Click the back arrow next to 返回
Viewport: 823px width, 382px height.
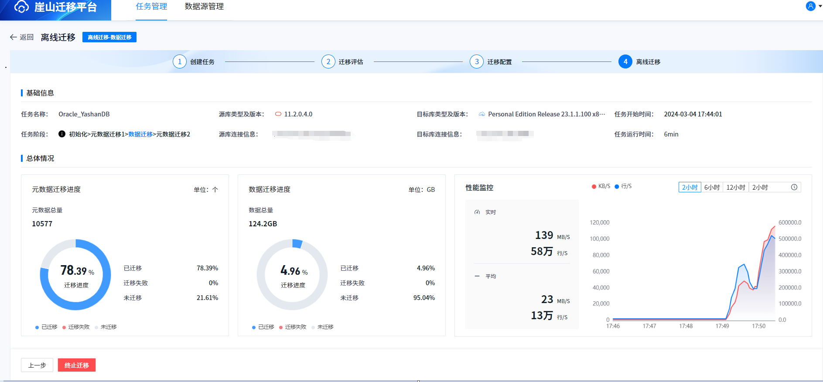[x=14, y=38]
